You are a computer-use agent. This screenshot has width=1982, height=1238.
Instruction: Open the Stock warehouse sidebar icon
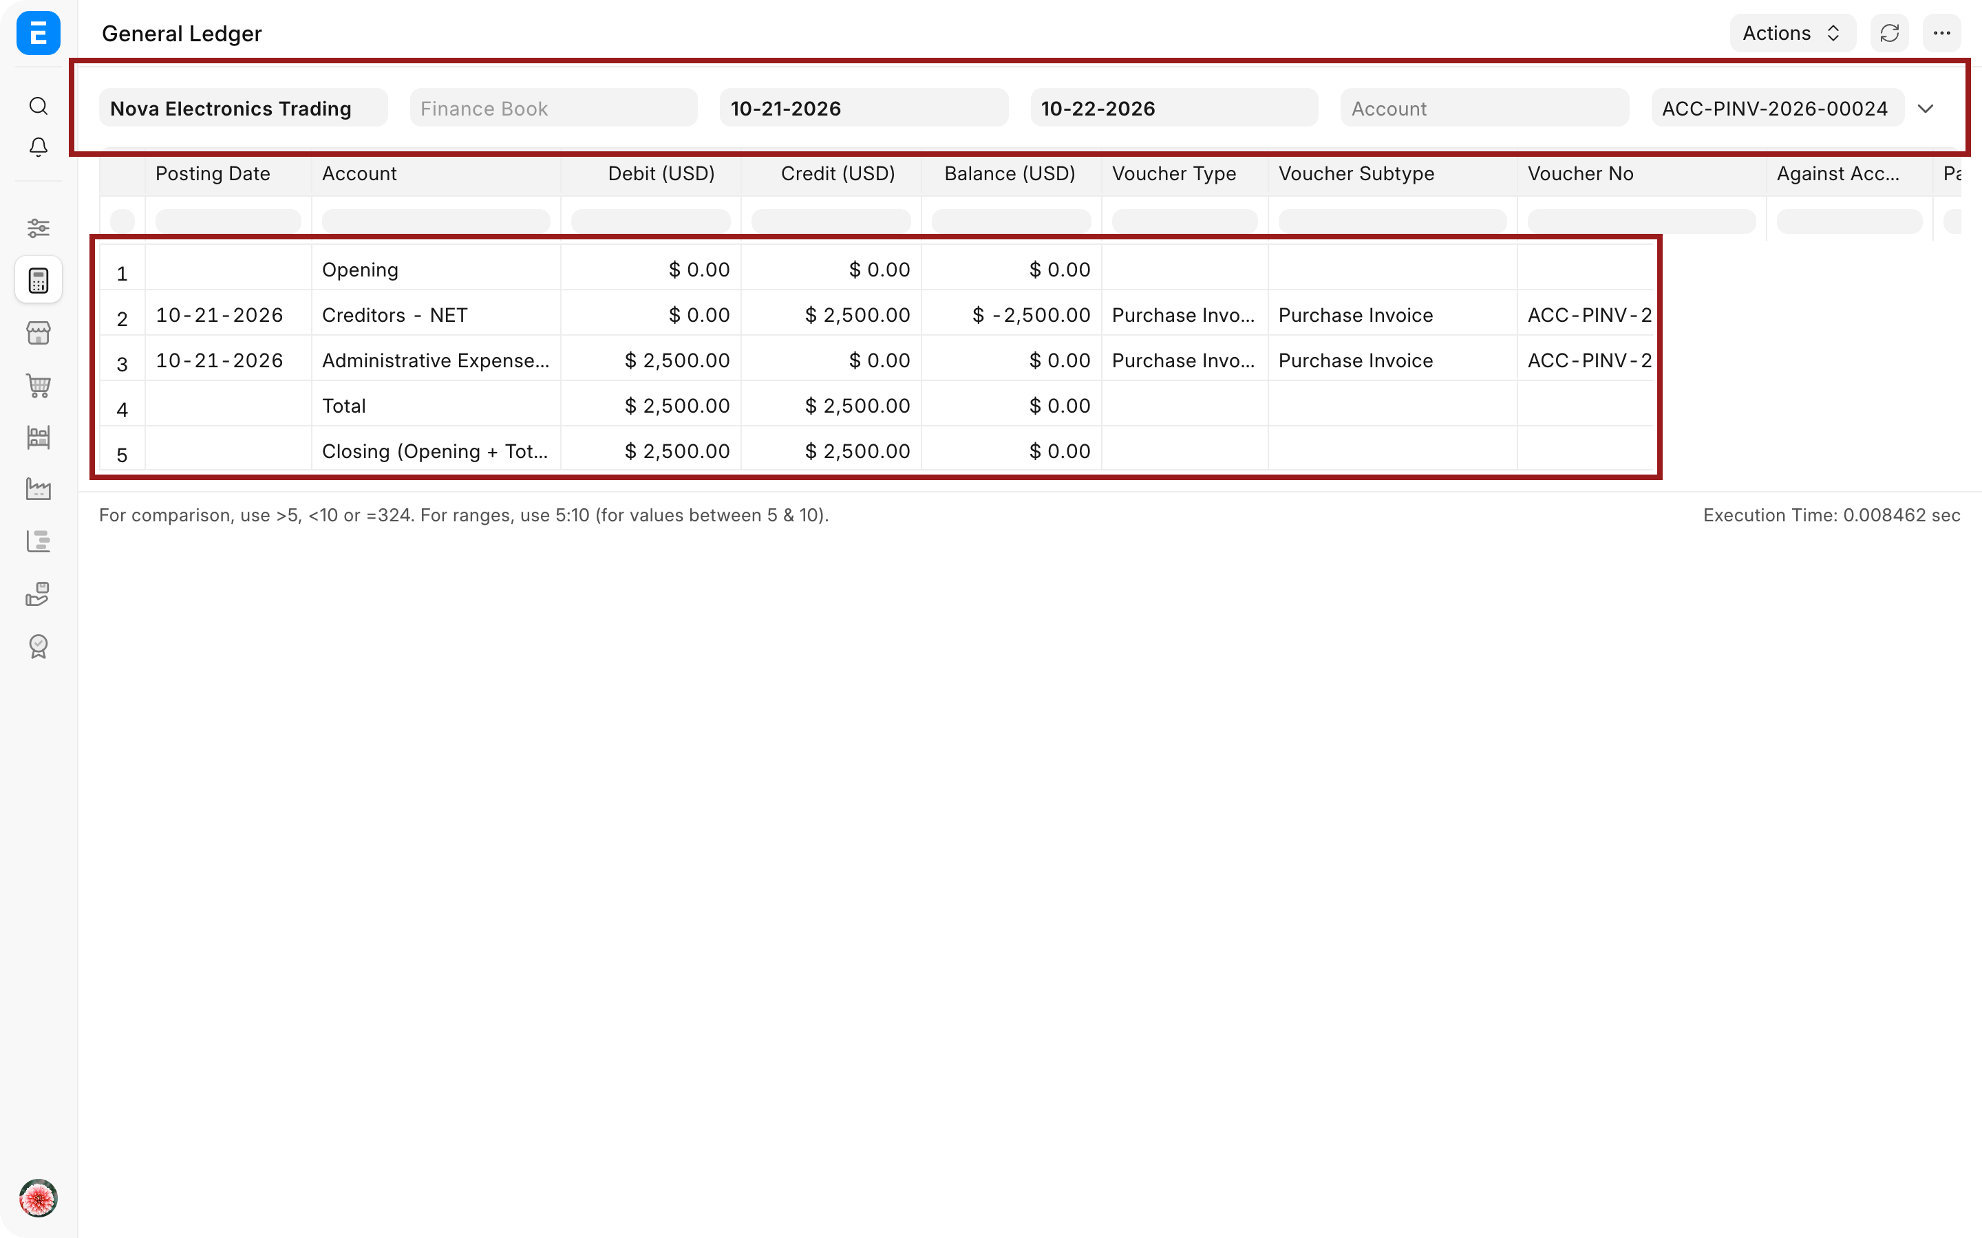[x=38, y=437]
